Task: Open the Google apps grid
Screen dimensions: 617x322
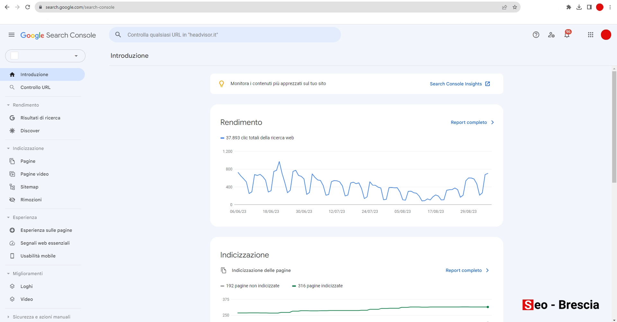Action: click(x=591, y=35)
